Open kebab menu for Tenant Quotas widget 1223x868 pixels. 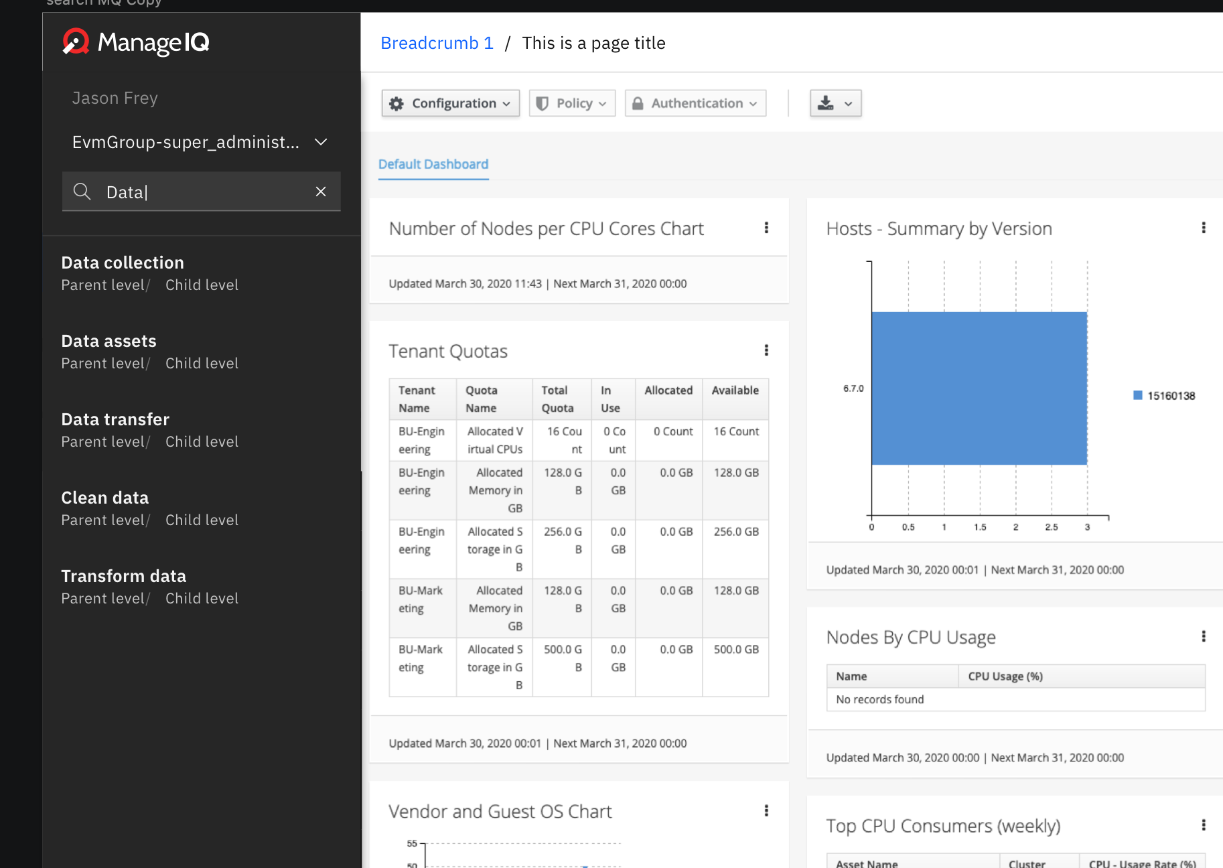766,350
